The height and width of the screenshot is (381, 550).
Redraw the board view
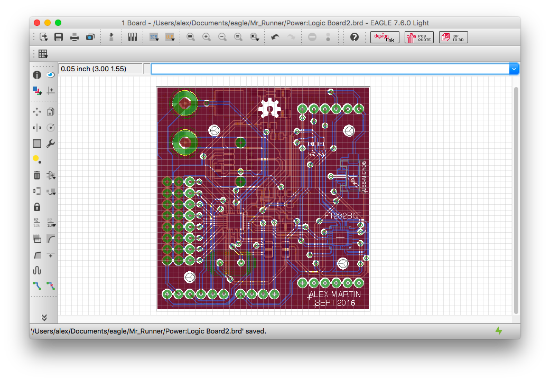coord(238,37)
